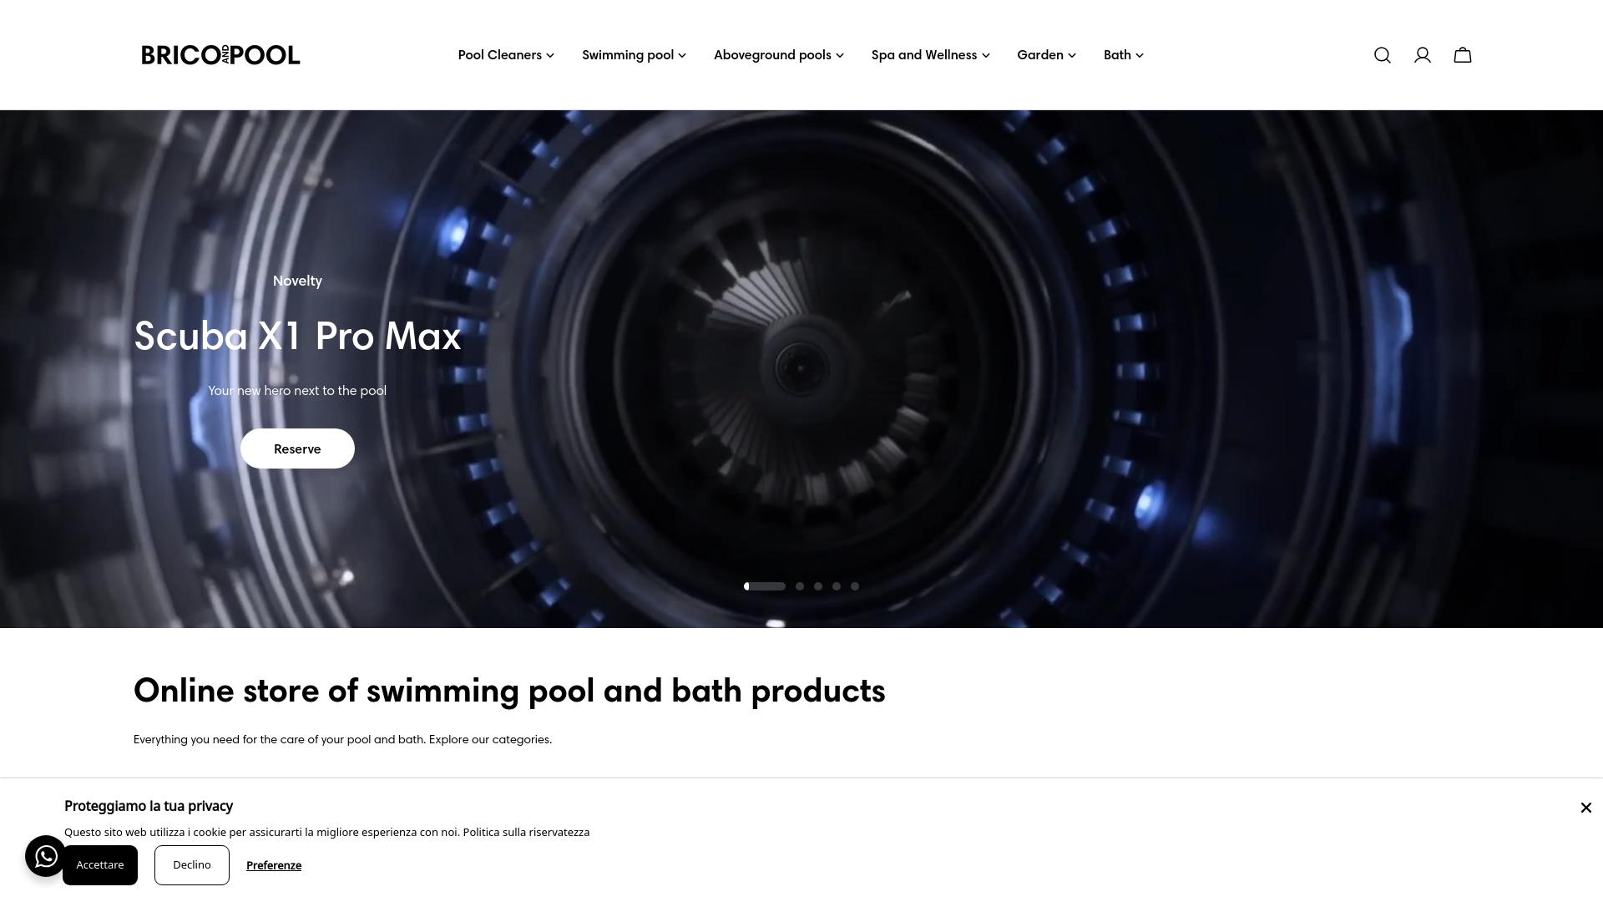Image resolution: width=1603 pixels, height=902 pixels.
Task: Expand the Aboveground pools menu
Action: tap(779, 55)
